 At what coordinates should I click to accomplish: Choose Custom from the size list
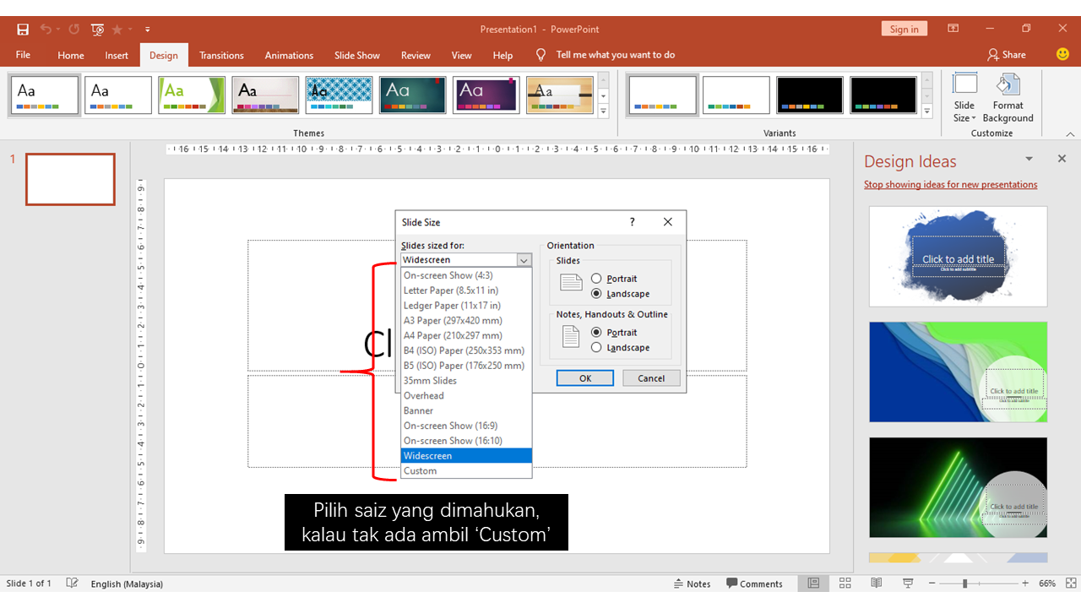[x=466, y=471]
